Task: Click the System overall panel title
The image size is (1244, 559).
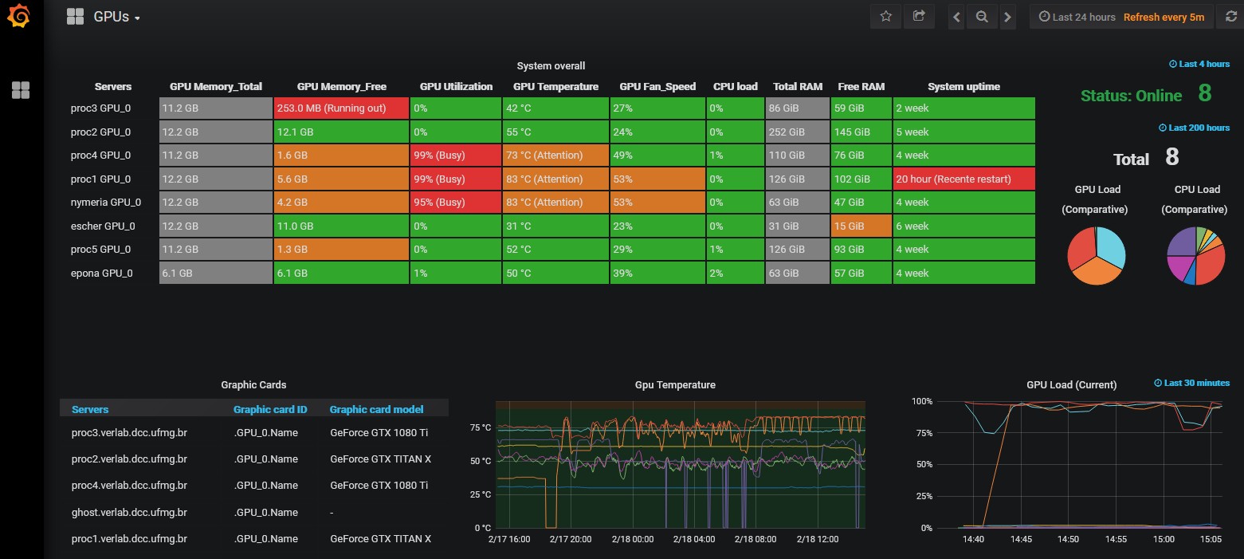Action: pyautogui.click(x=551, y=65)
